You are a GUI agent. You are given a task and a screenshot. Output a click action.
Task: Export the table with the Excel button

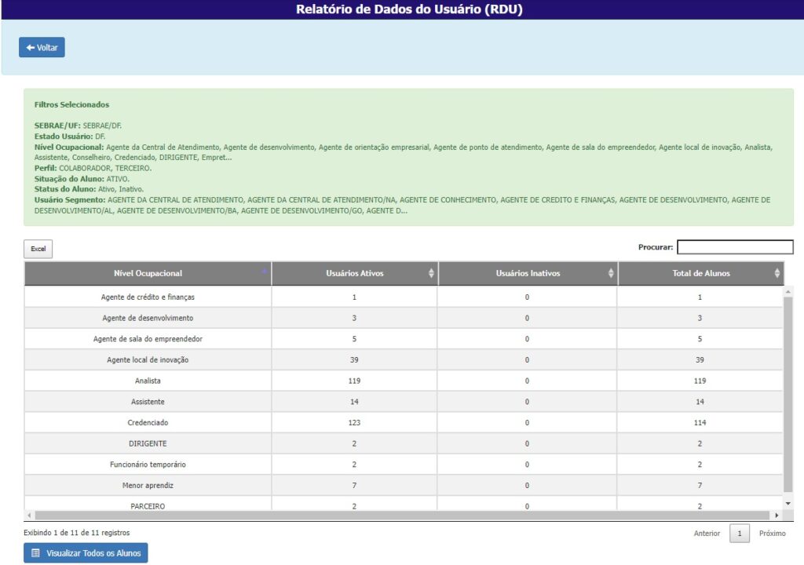(x=38, y=249)
